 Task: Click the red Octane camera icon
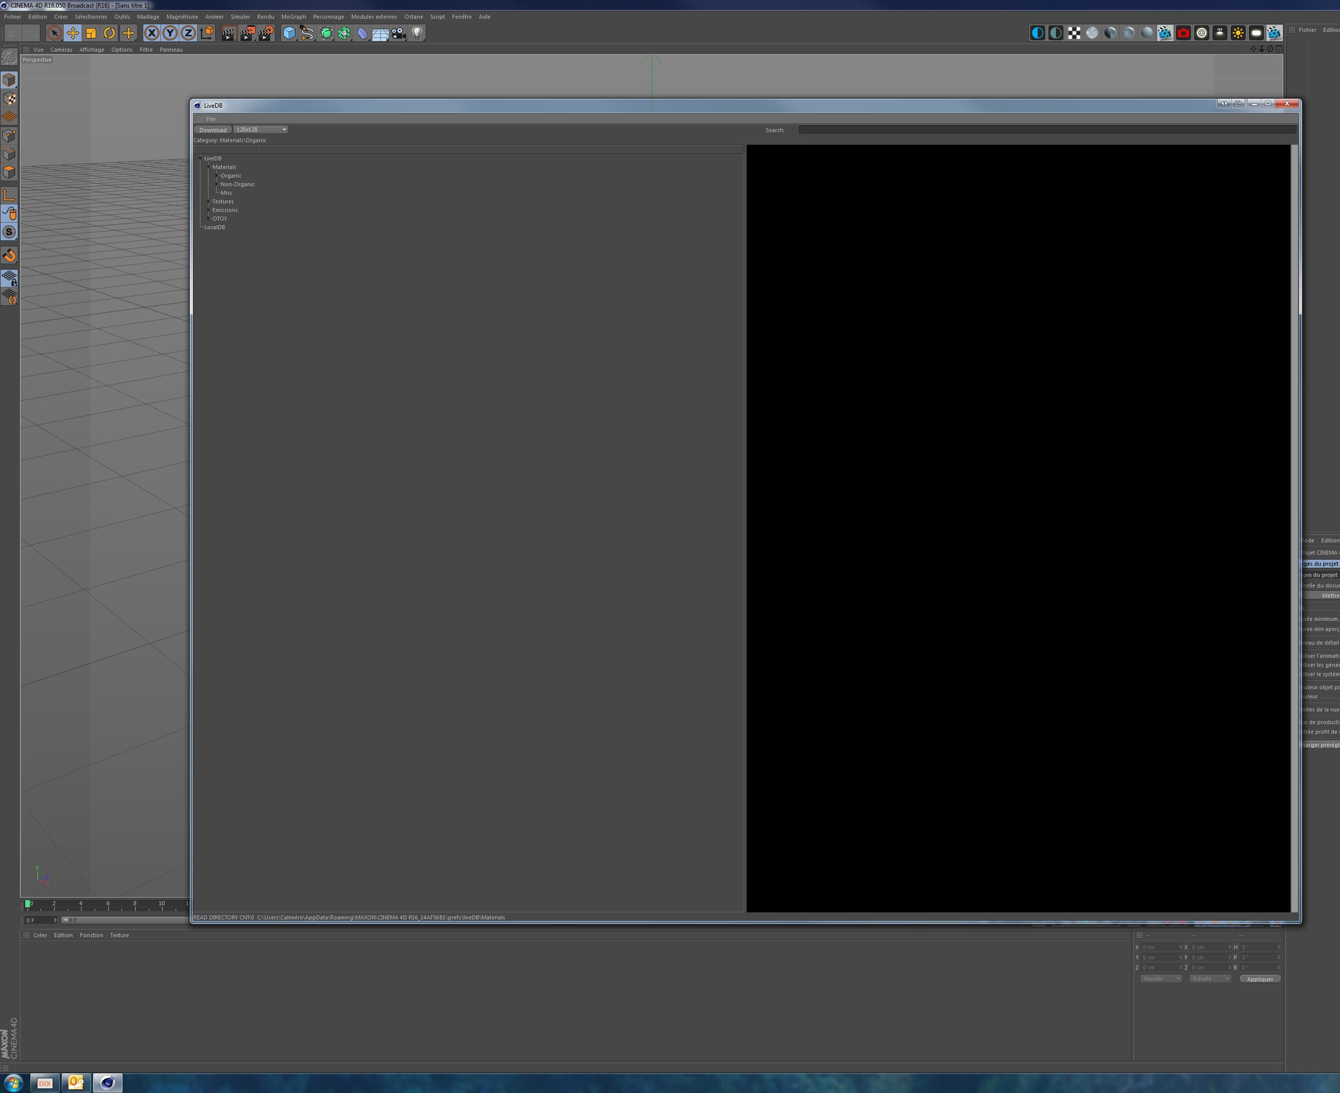click(1183, 33)
